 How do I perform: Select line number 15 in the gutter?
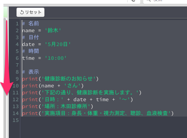[16, 120]
